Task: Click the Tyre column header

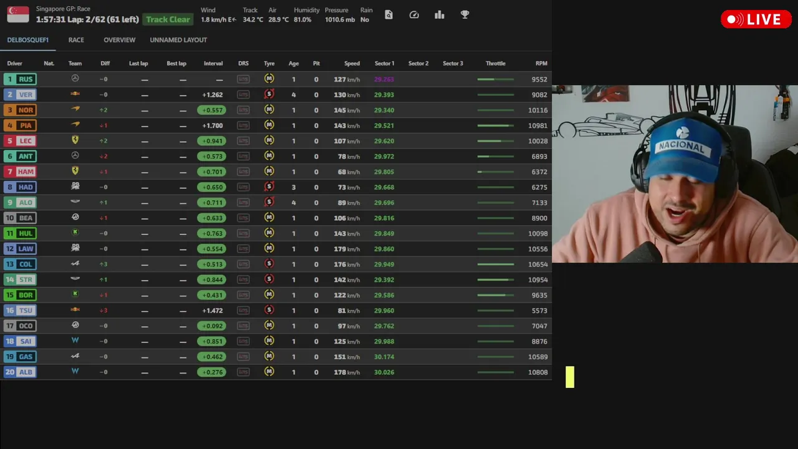Action: (269, 64)
